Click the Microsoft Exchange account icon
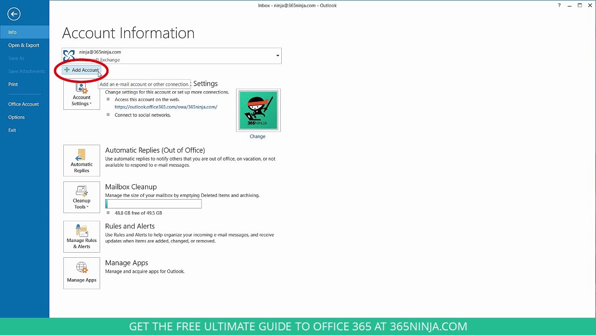This screenshot has width=596, height=335. coord(69,55)
